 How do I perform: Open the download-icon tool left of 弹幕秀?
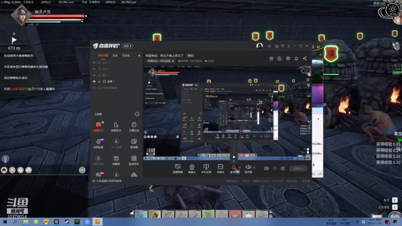click(x=98, y=160)
